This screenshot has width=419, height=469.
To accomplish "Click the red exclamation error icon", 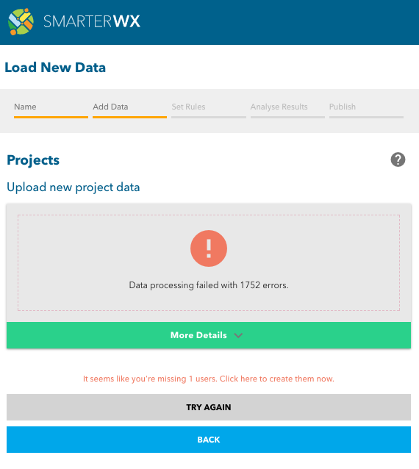I will (209, 248).
